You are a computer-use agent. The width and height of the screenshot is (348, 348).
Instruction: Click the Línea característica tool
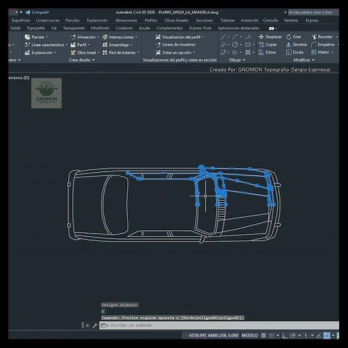click(x=44, y=45)
